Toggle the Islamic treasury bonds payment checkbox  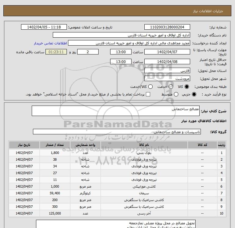point(148,94)
